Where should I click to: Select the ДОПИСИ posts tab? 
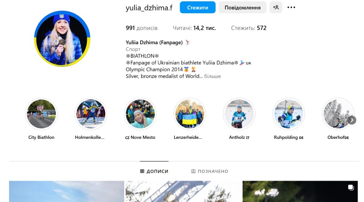click(x=154, y=172)
